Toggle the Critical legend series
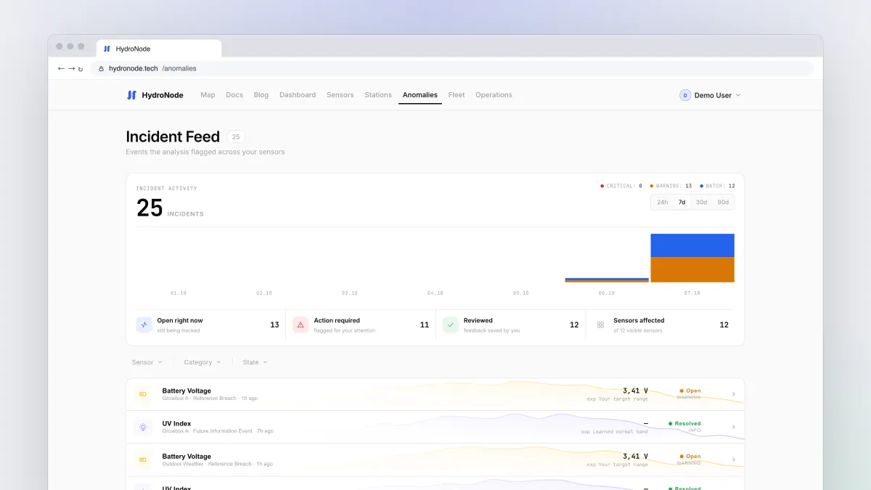Screen dimensions: 871x490 (621, 186)
